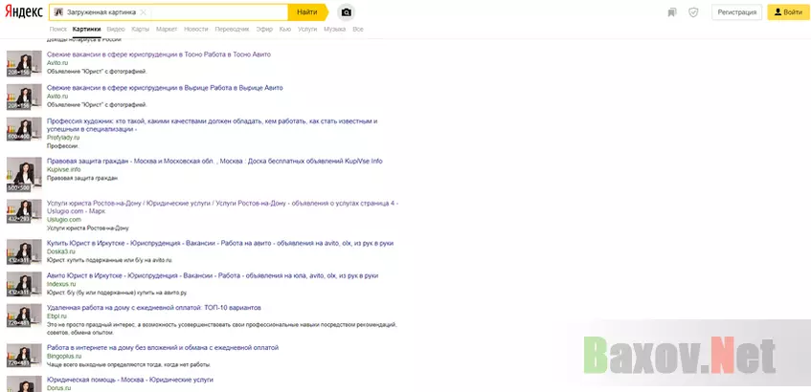Open Юридическая помощь - Москва result link

[x=130, y=380]
